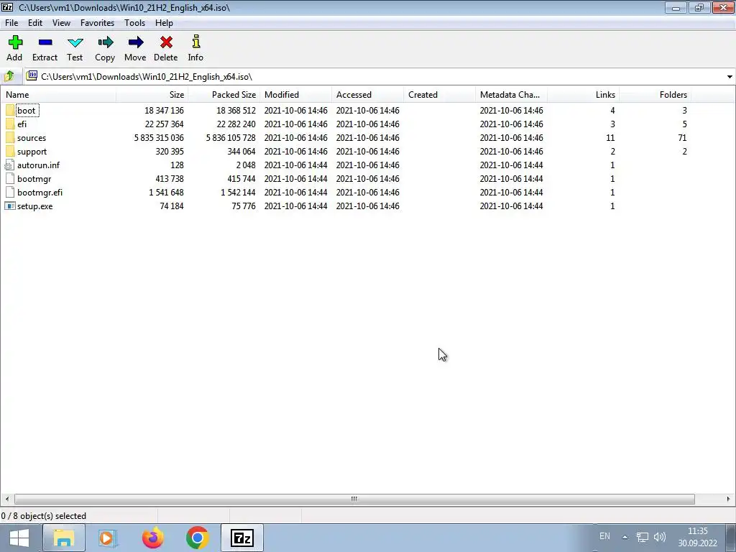Click the 7-Zip taskbar button

(242, 538)
